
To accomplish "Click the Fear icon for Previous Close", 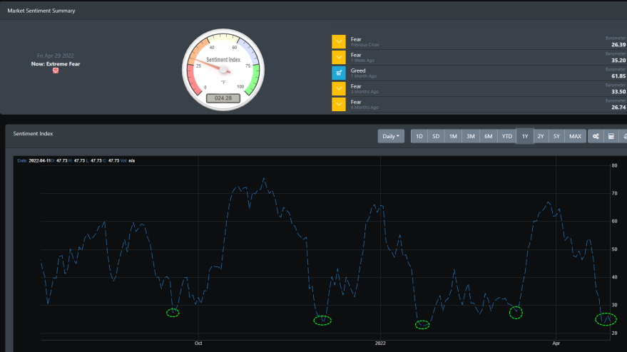I will coord(339,41).
